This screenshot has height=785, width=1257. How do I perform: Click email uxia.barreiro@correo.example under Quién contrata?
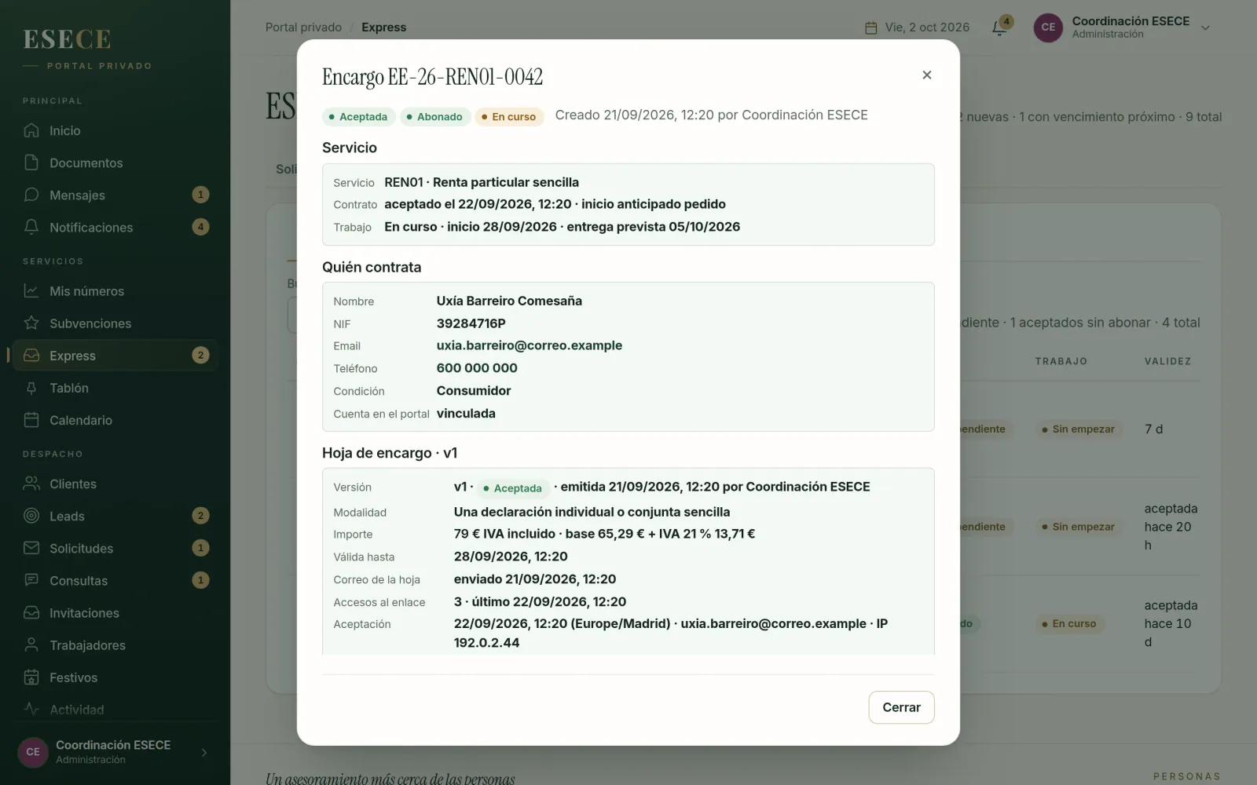click(530, 345)
